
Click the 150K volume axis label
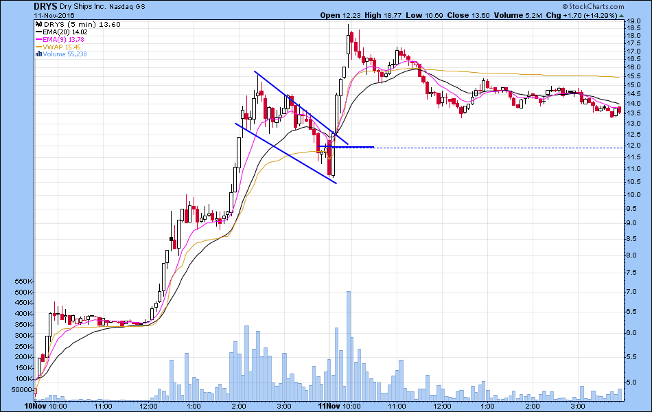coord(24,368)
